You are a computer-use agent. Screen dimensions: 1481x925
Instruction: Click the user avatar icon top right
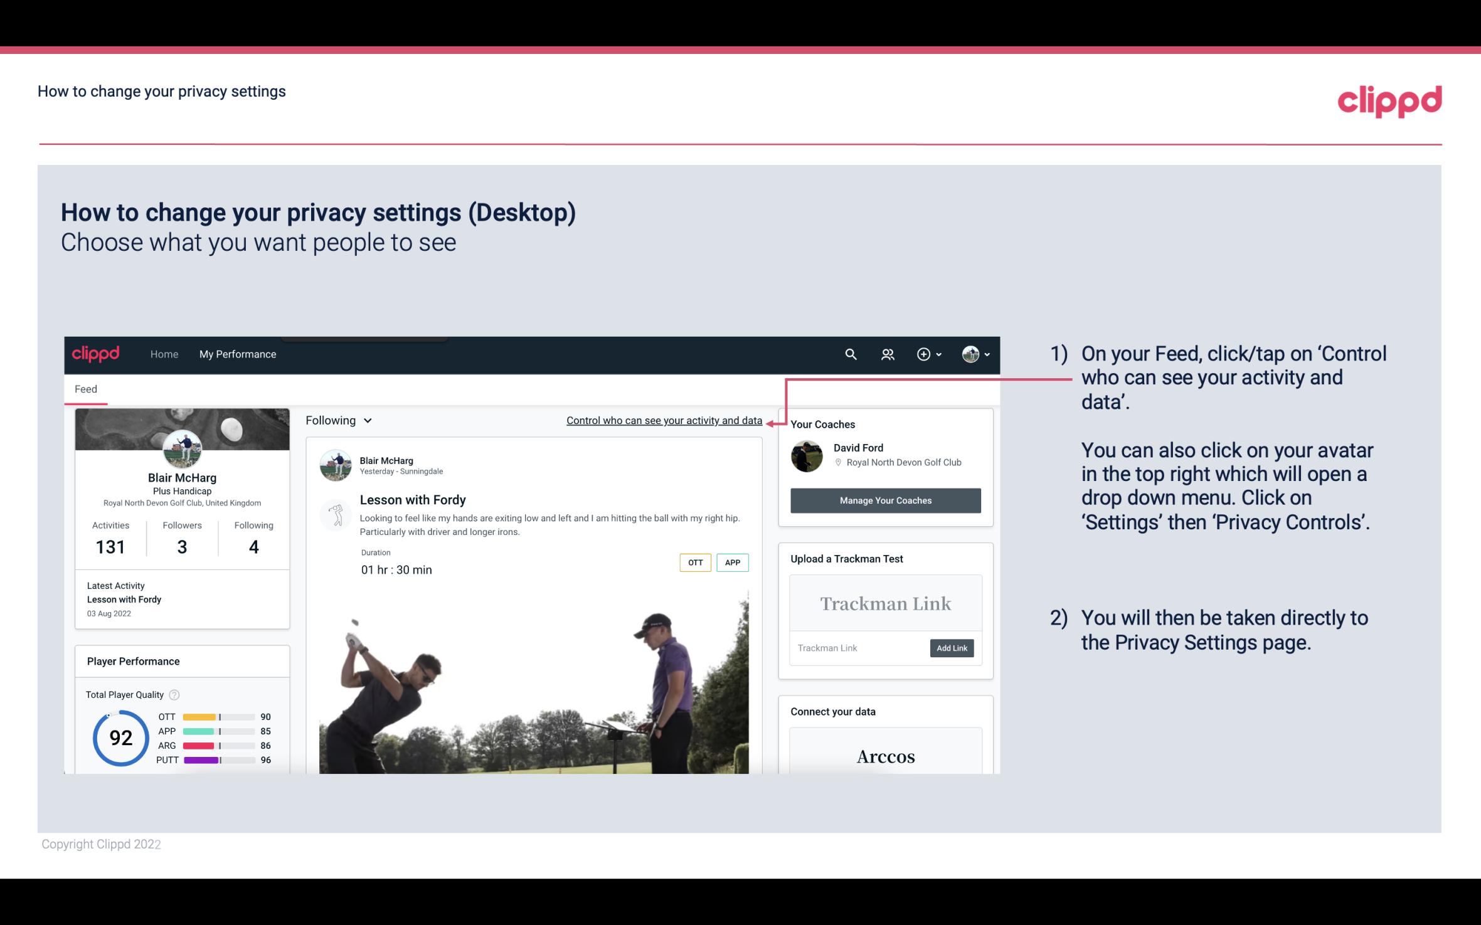(969, 354)
